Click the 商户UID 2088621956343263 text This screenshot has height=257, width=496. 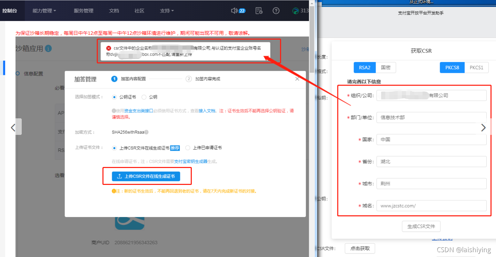click(x=125, y=243)
